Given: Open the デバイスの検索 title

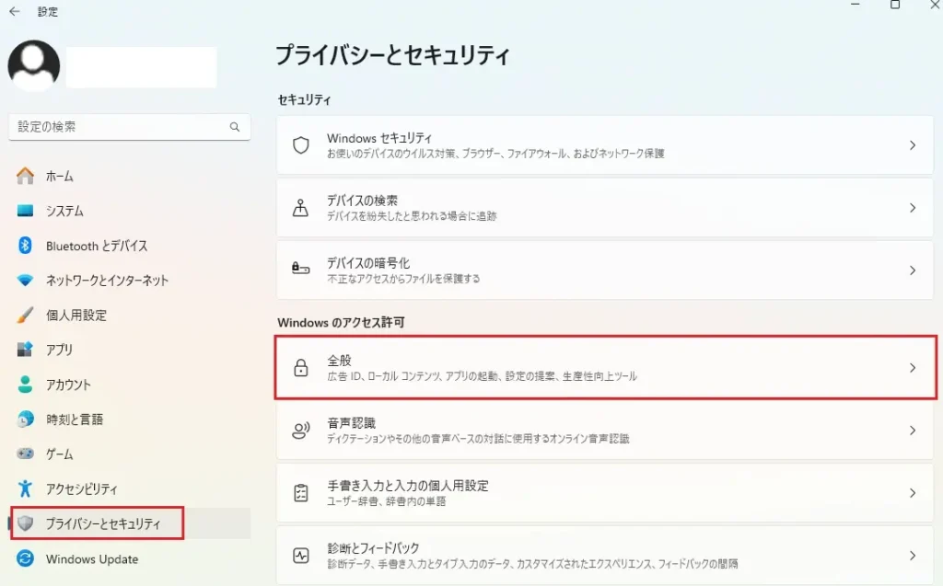Looking at the screenshot, I should click(x=362, y=201).
